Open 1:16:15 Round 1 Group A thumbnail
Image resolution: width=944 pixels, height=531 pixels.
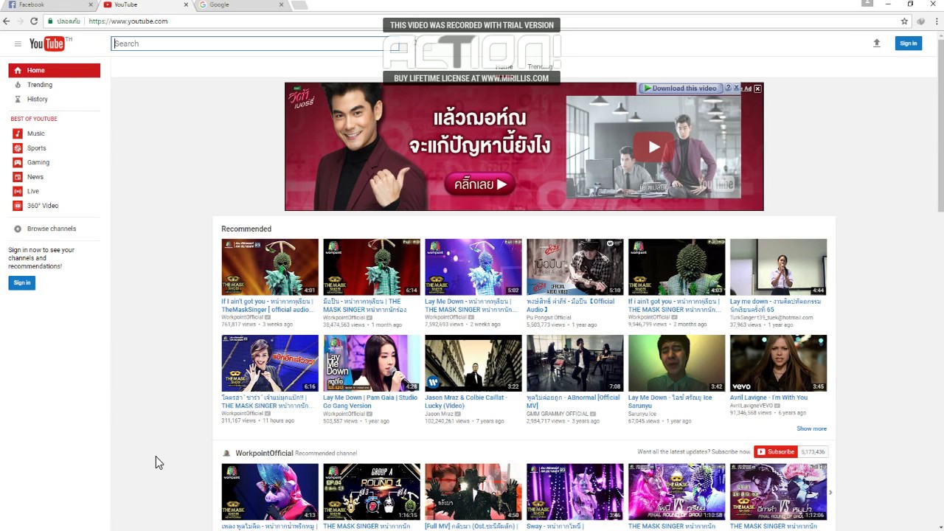372,492
